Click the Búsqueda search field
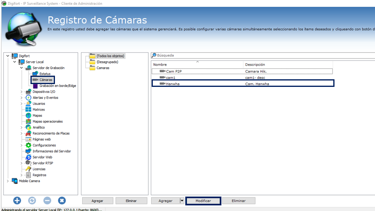The width and height of the screenshot is (375, 211). 263,55
